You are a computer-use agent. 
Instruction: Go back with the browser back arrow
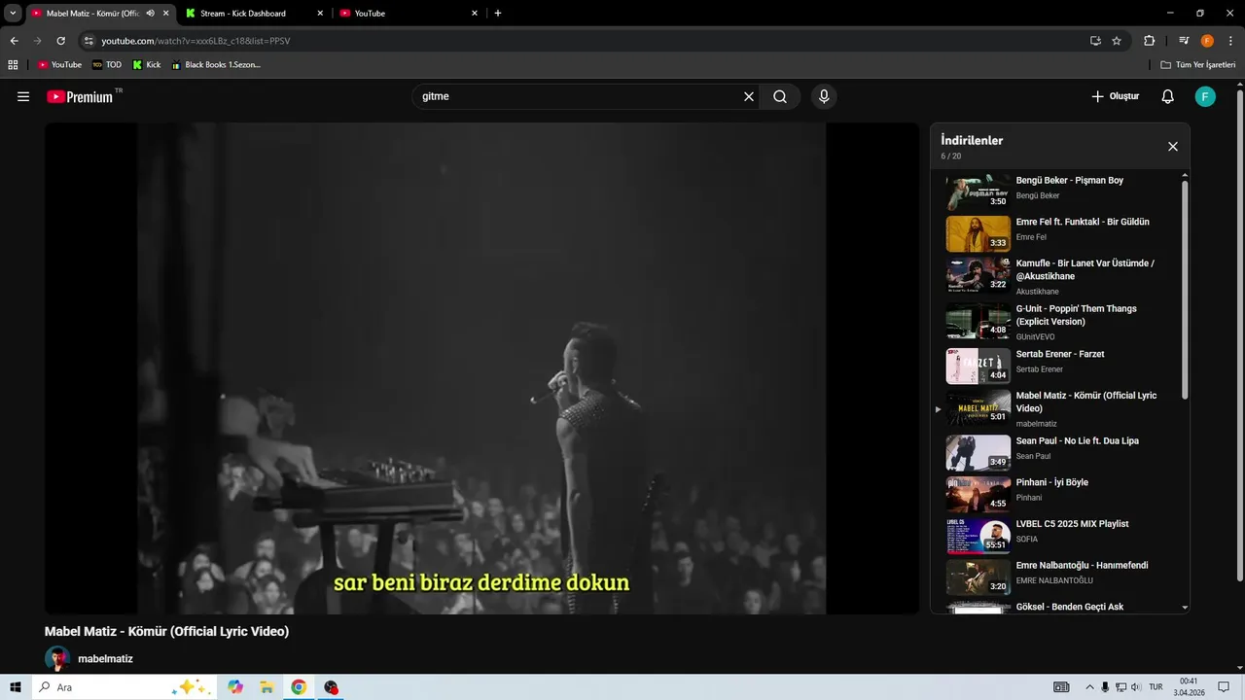[14, 41]
